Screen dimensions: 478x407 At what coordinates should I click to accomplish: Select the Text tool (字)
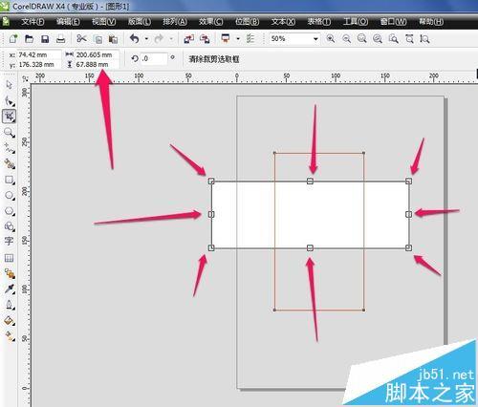(x=9, y=241)
